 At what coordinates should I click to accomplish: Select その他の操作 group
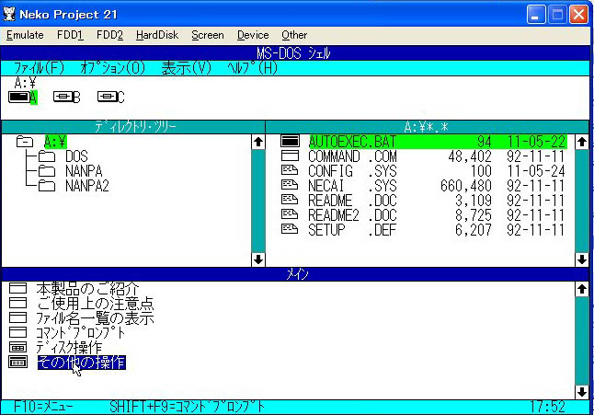coord(82,363)
